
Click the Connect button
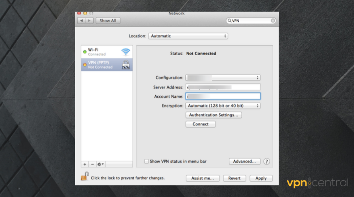pos(201,124)
